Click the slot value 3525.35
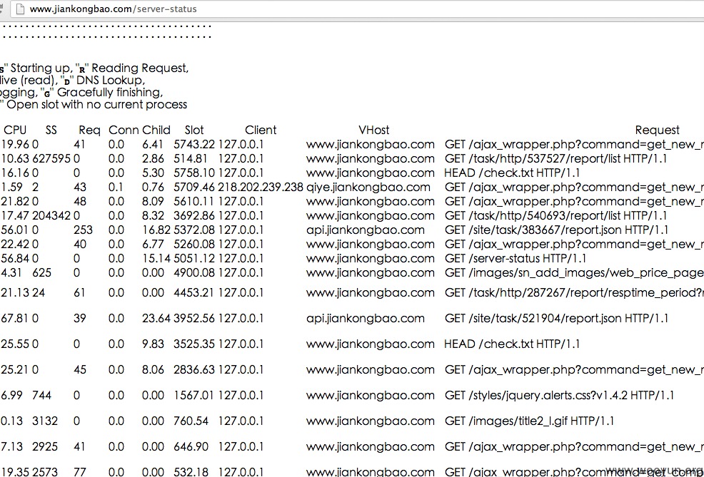 coord(194,344)
